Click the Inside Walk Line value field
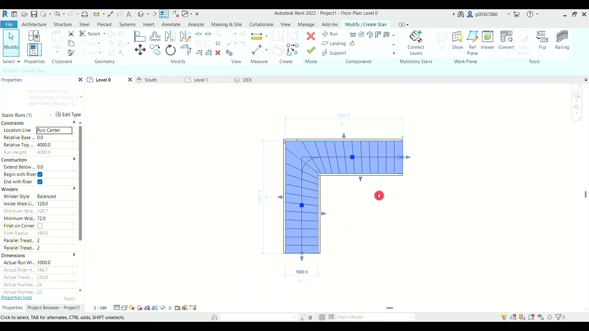 (x=54, y=204)
